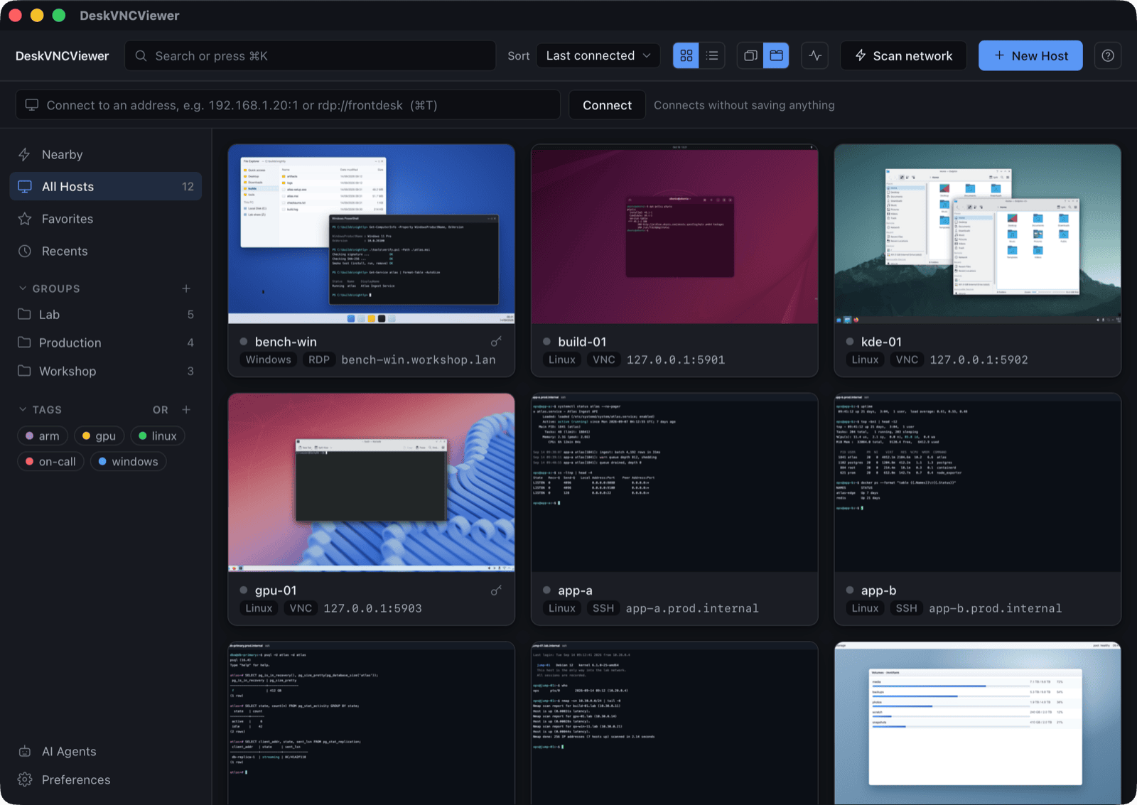Focus the Search hosts field
Image resolution: width=1137 pixels, height=805 pixels.
(x=311, y=55)
